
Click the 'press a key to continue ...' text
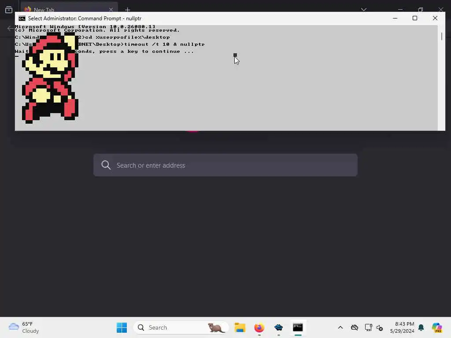coord(146,51)
